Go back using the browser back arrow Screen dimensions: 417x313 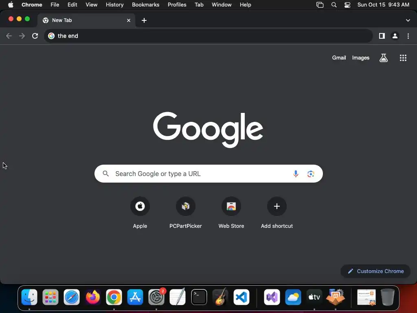click(9, 36)
